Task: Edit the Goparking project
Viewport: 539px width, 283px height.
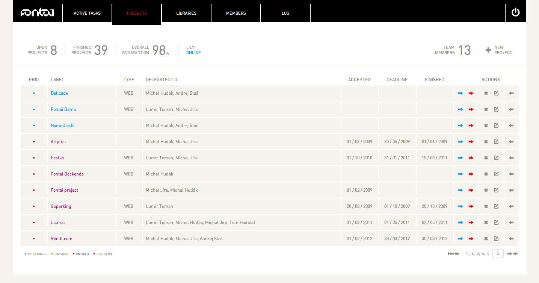Action: point(496,206)
